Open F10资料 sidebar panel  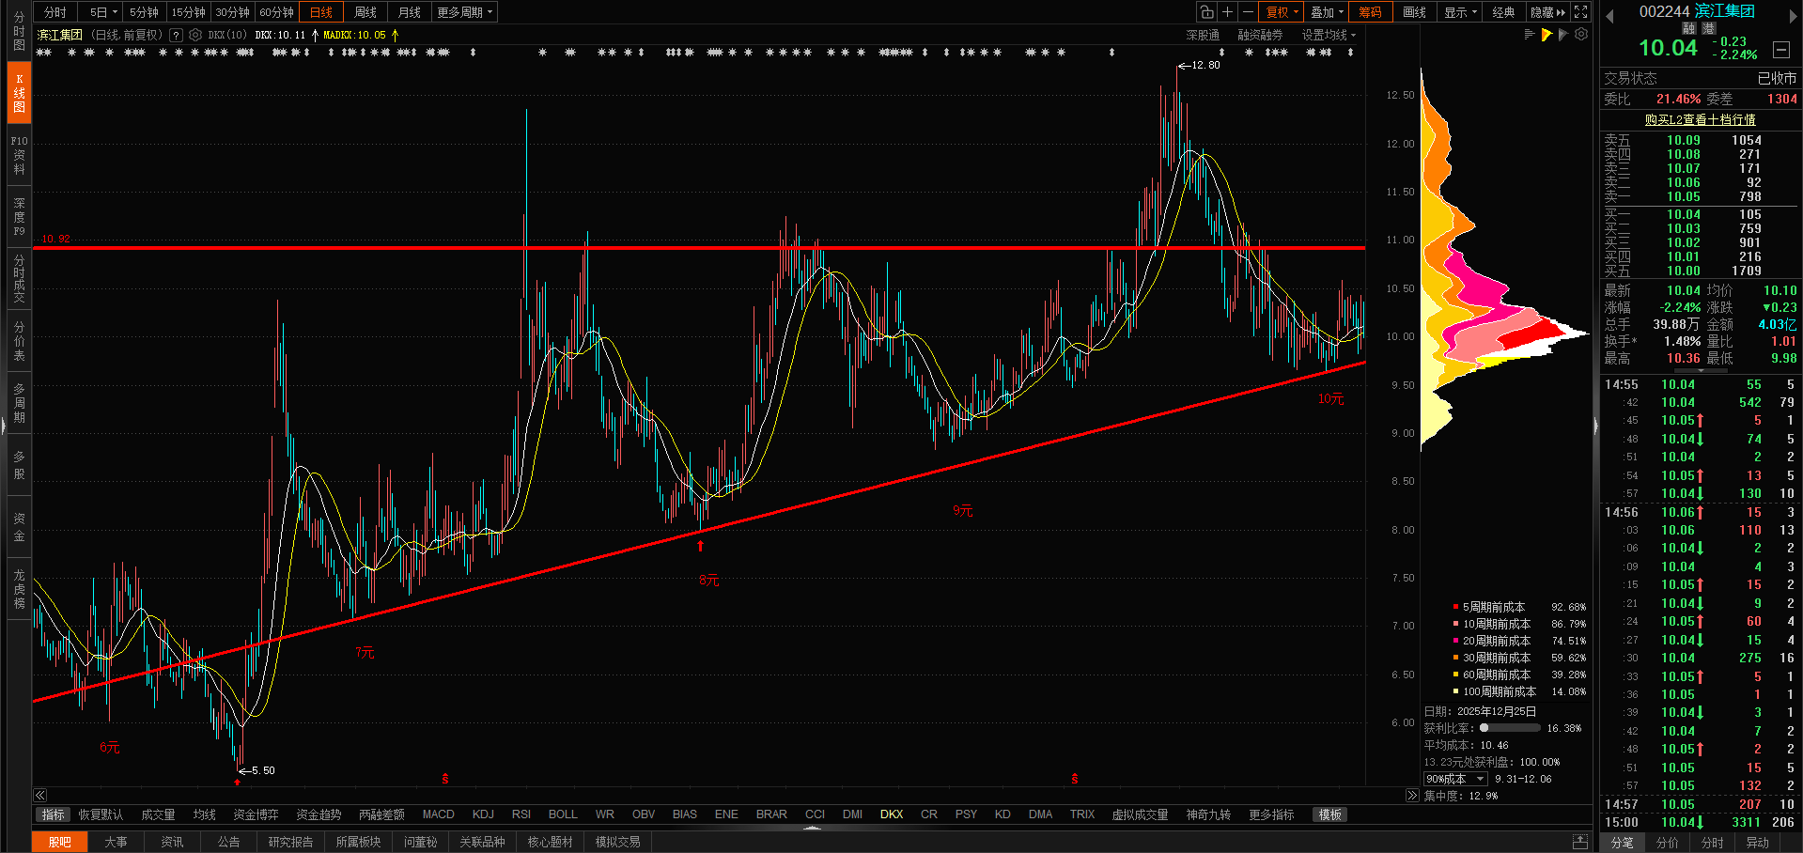(20, 155)
